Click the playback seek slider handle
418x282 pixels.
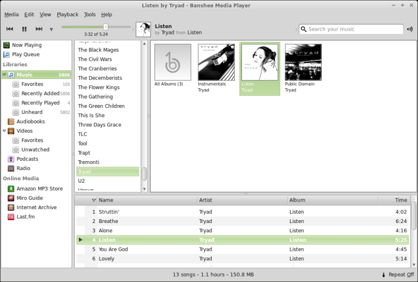point(105,27)
